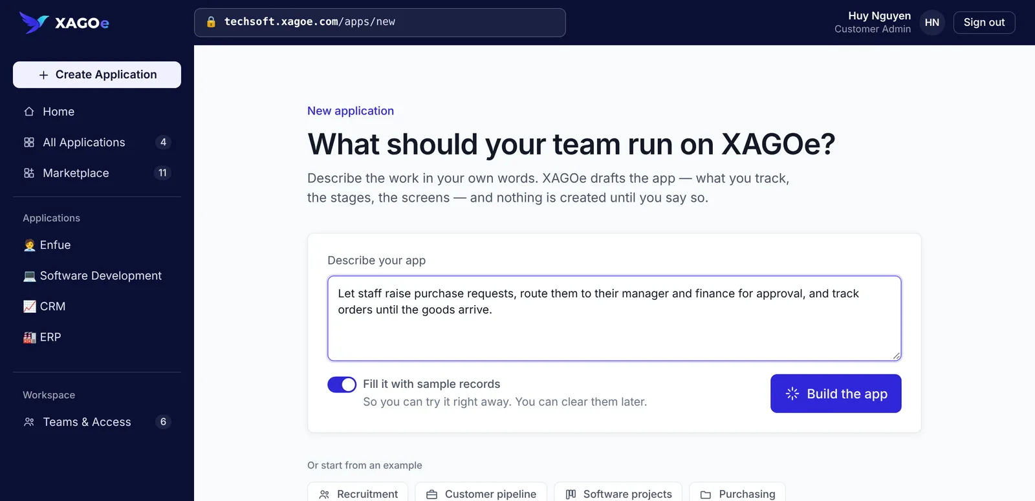Click the Create Application button
The image size is (1035, 501).
[x=97, y=75]
